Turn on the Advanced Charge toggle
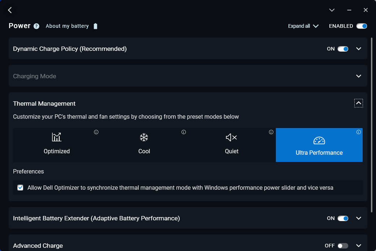Image resolution: width=376 pixels, height=251 pixels. click(343, 246)
